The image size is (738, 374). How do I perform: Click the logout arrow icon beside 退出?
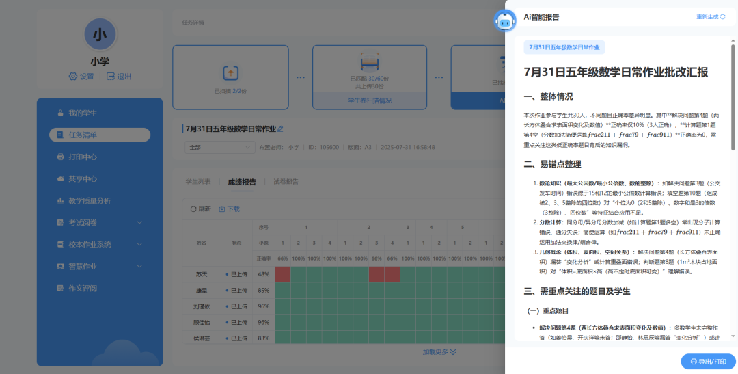pos(111,77)
